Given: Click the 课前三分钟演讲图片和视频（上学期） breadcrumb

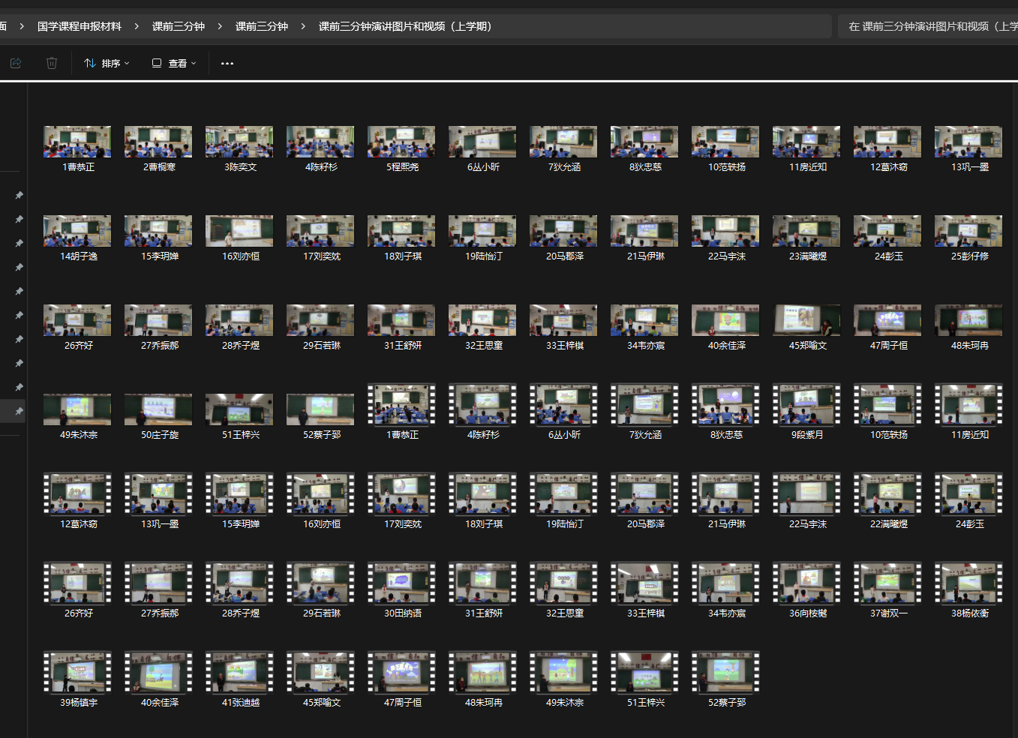Looking at the screenshot, I should [x=405, y=26].
